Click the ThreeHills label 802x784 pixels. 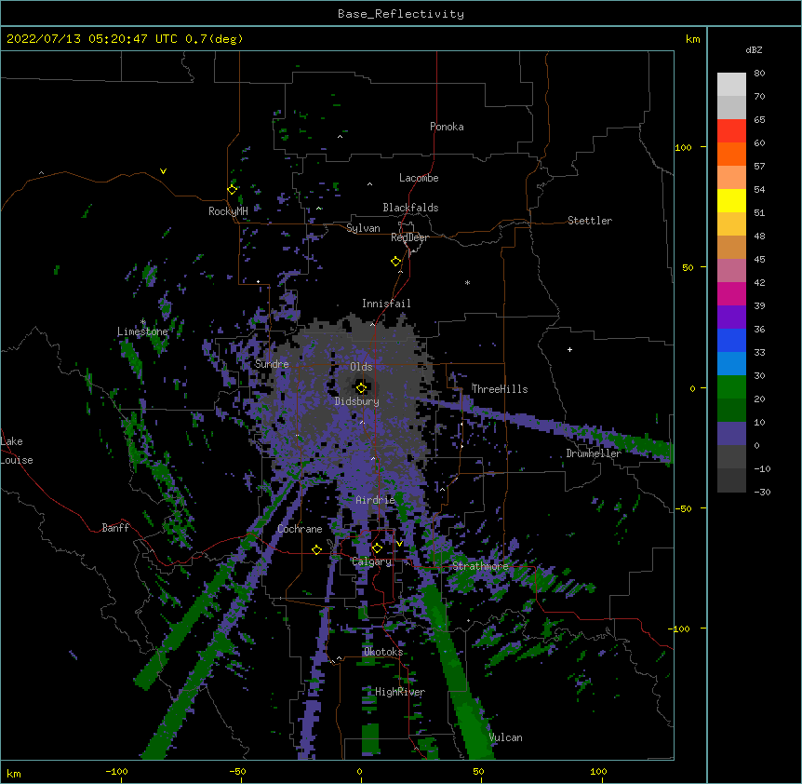pyautogui.click(x=500, y=389)
